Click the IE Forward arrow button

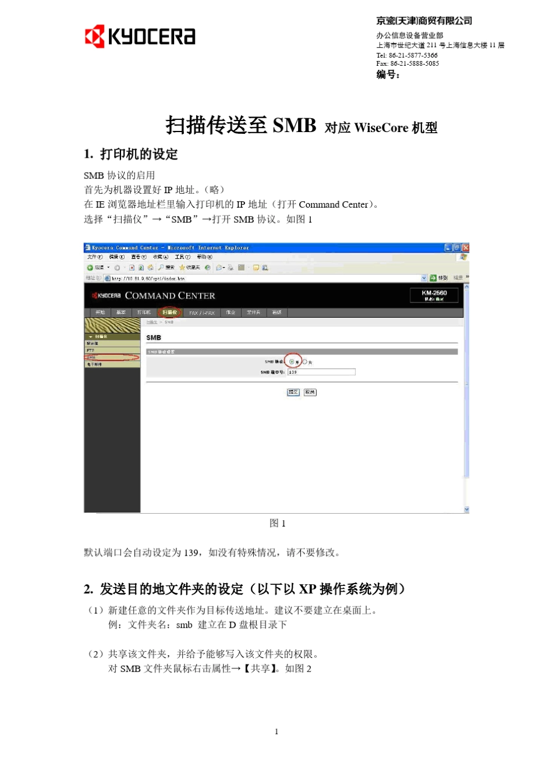pos(117,268)
